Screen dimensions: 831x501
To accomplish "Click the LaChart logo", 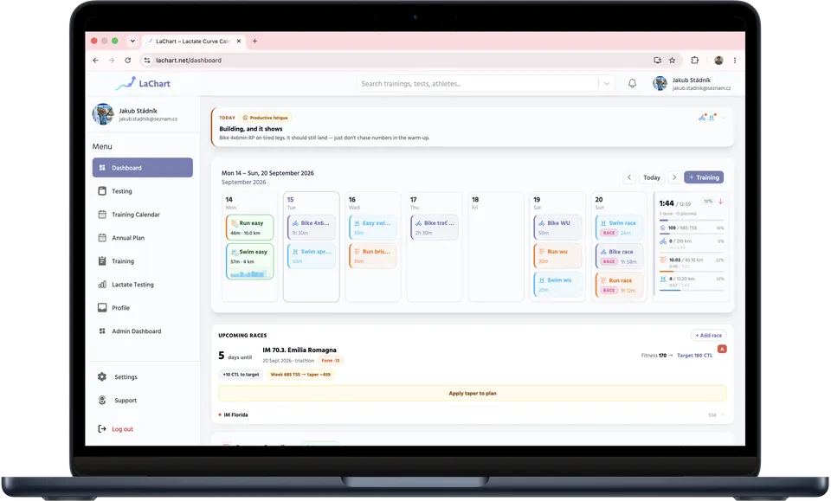I will coord(143,84).
